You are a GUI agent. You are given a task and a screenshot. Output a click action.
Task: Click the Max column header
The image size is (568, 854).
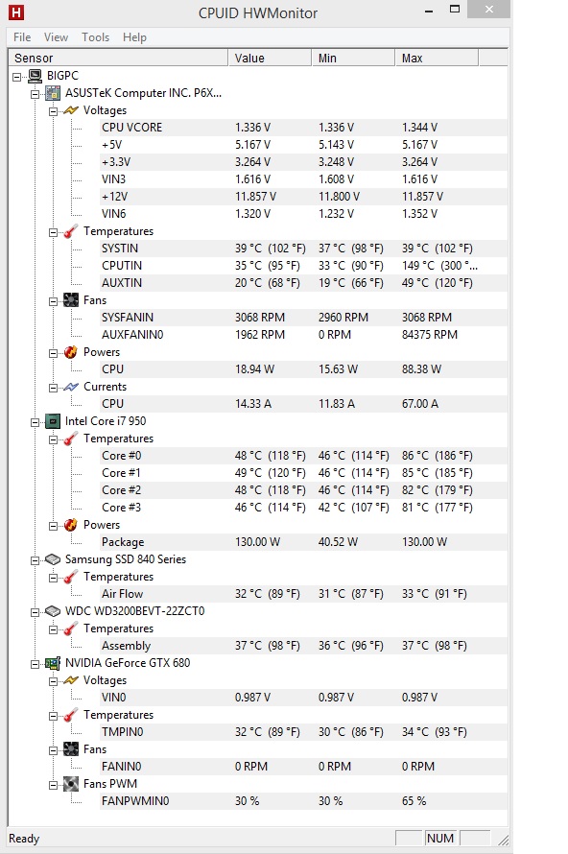point(437,58)
